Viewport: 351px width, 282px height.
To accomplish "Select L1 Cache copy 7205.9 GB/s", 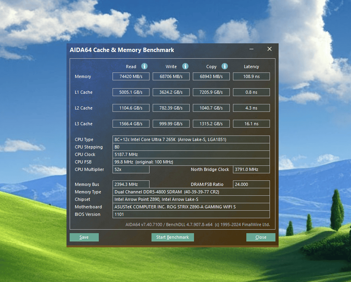I will (211, 92).
